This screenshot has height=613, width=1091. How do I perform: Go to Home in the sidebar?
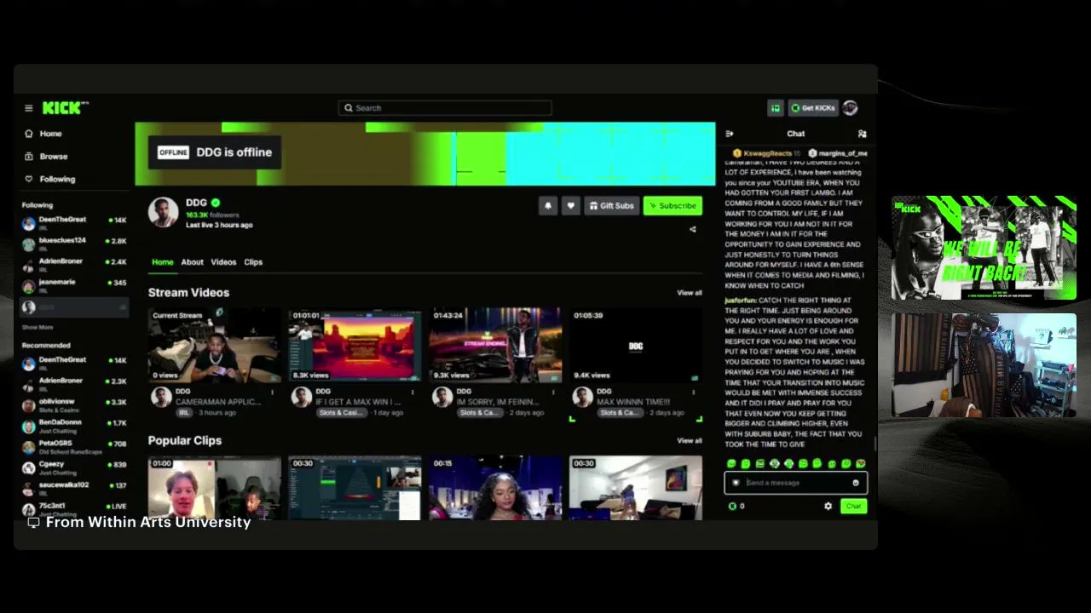(50, 134)
